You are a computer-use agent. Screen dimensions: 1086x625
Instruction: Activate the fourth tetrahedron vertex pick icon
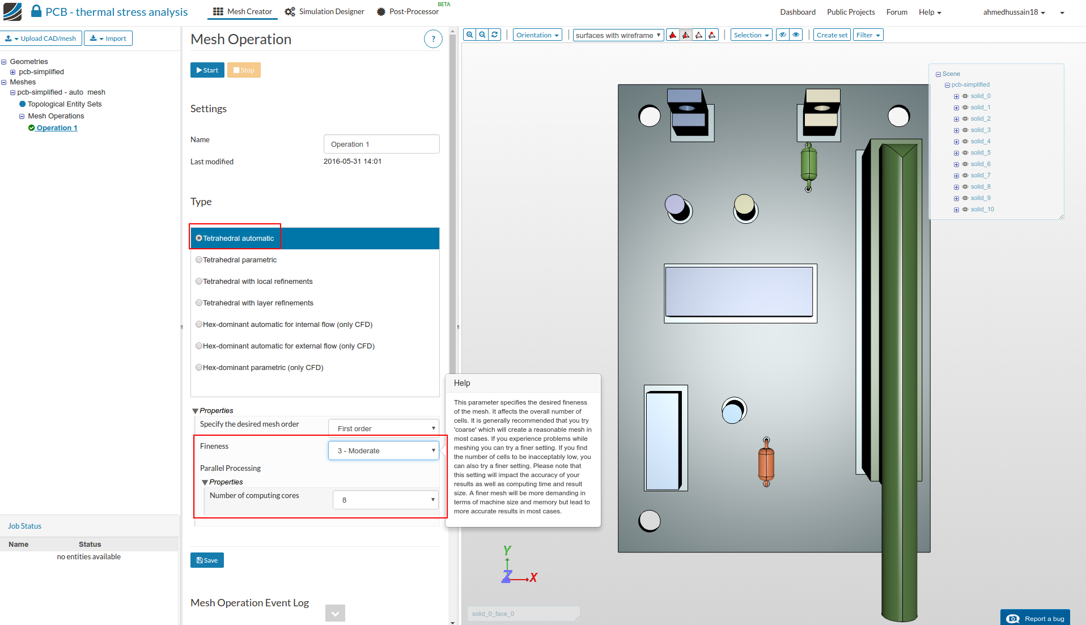point(712,35)
